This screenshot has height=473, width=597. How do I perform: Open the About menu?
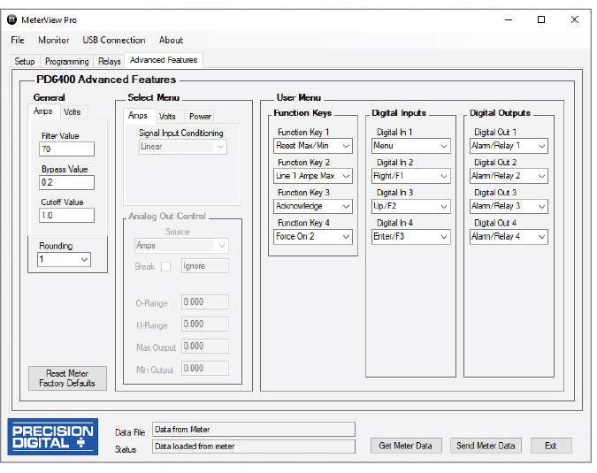click(x=171, y=40)
